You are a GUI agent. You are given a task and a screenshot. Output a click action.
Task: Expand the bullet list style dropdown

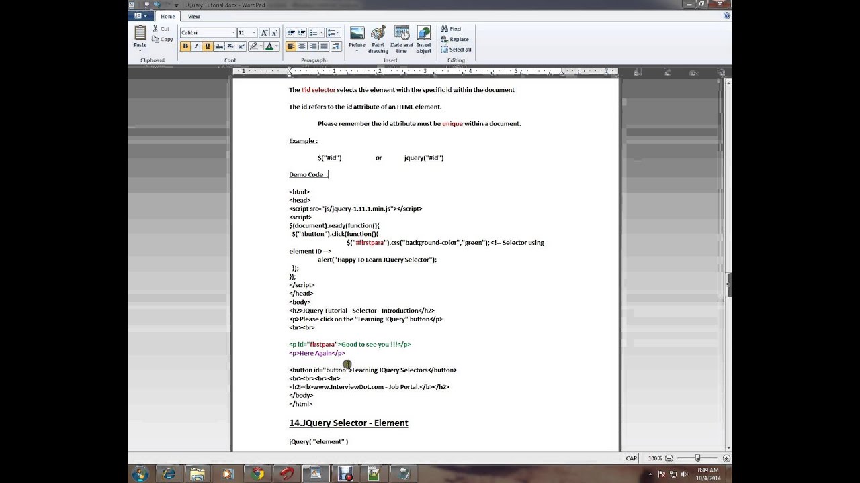[321, 32]
